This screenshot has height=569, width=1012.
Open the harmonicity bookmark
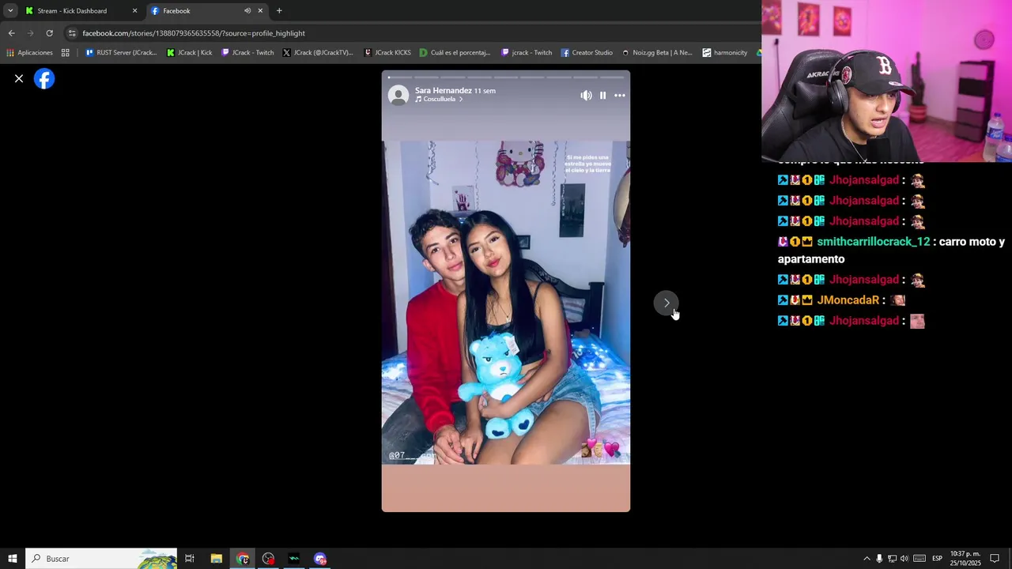click(724, 53)
